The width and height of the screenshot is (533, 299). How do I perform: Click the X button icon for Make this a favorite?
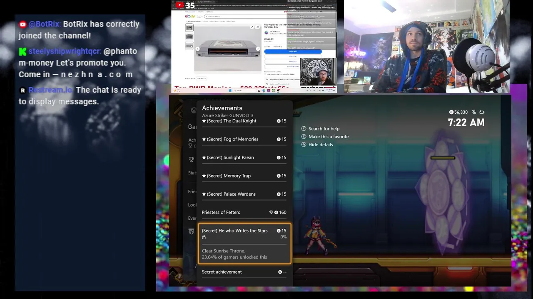(304, 137)
